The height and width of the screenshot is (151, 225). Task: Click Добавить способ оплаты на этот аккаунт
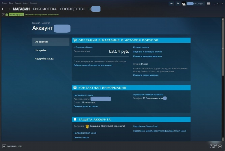[x=93, y=65]
